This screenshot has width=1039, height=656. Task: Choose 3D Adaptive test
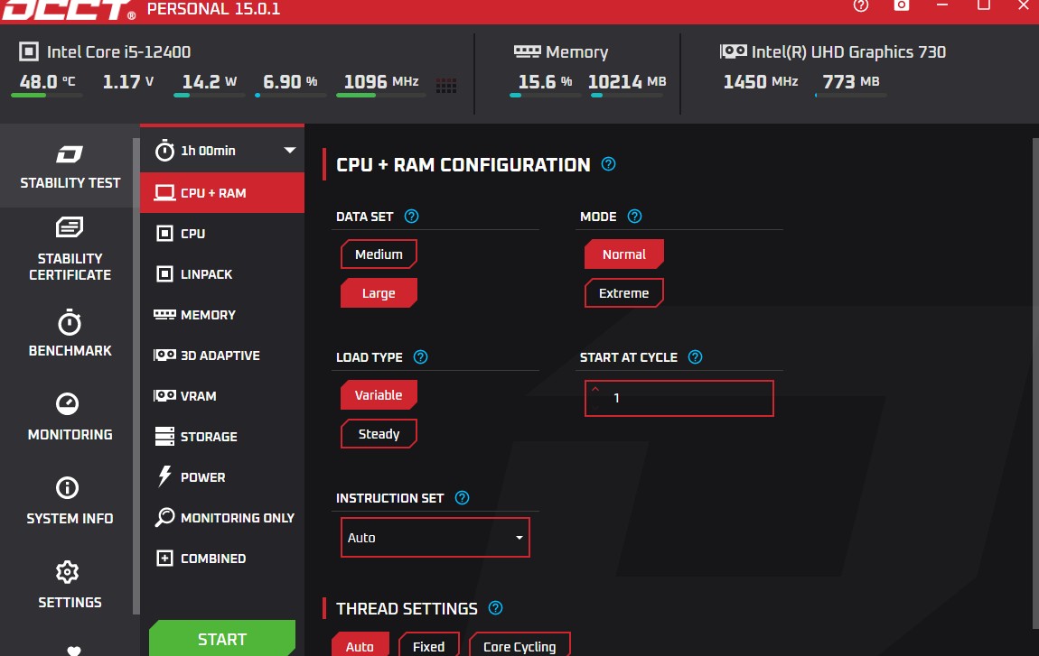tap(220, 356)
